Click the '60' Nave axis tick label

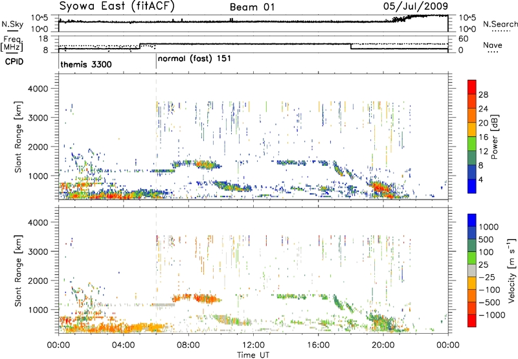464,39
